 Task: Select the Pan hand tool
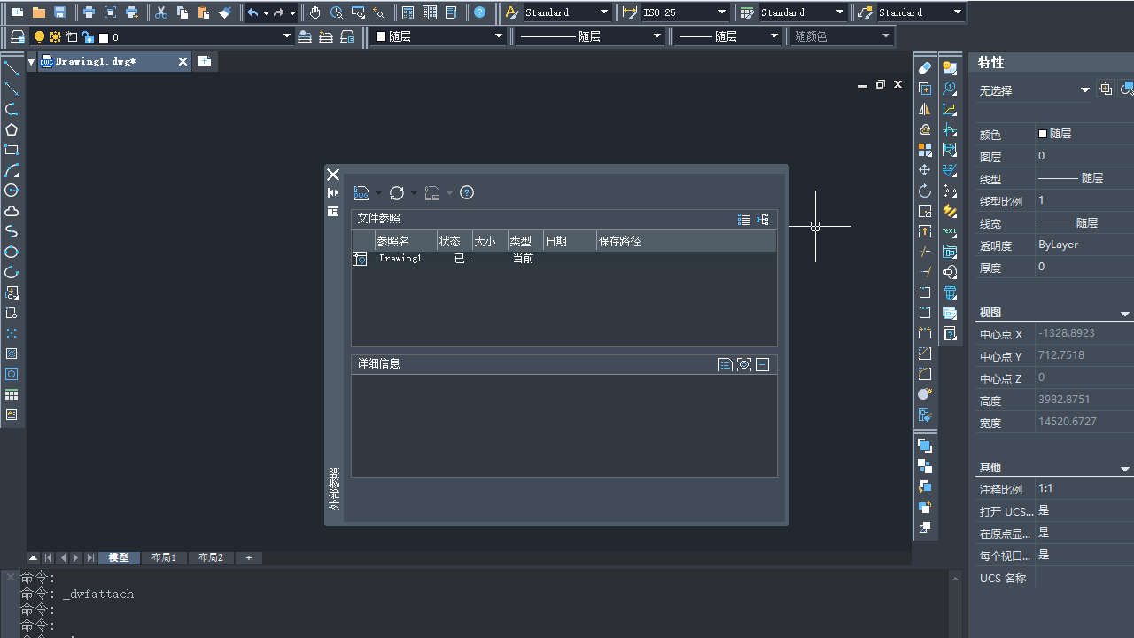(315, 12)
